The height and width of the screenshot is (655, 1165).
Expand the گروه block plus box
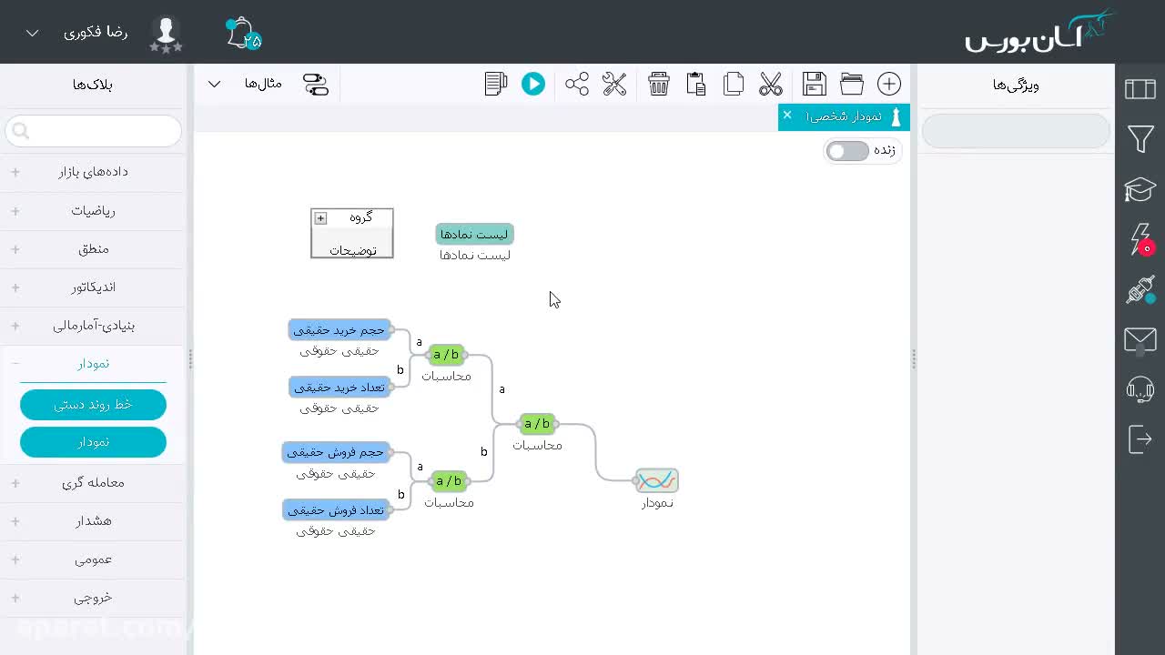point(320,218)
